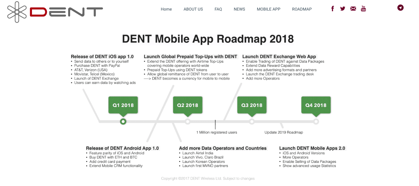Open the FAQ menu item

pyautogui.click(x=218, y=9)
